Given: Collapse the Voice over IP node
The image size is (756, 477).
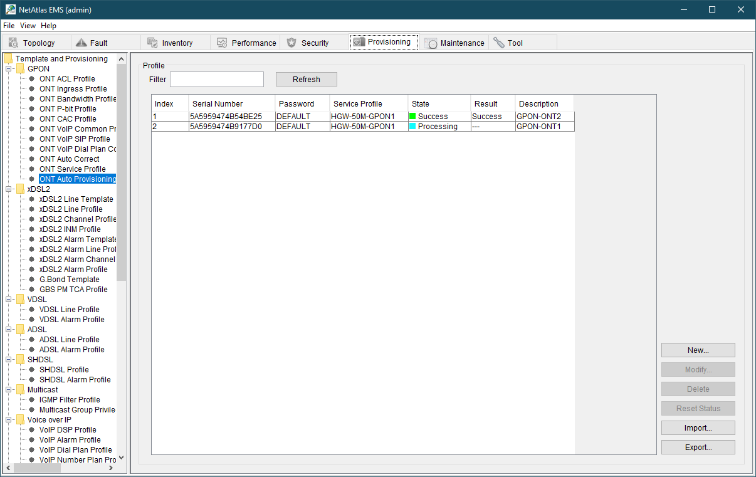Looking at the screenshot, I should click(9, 420).
